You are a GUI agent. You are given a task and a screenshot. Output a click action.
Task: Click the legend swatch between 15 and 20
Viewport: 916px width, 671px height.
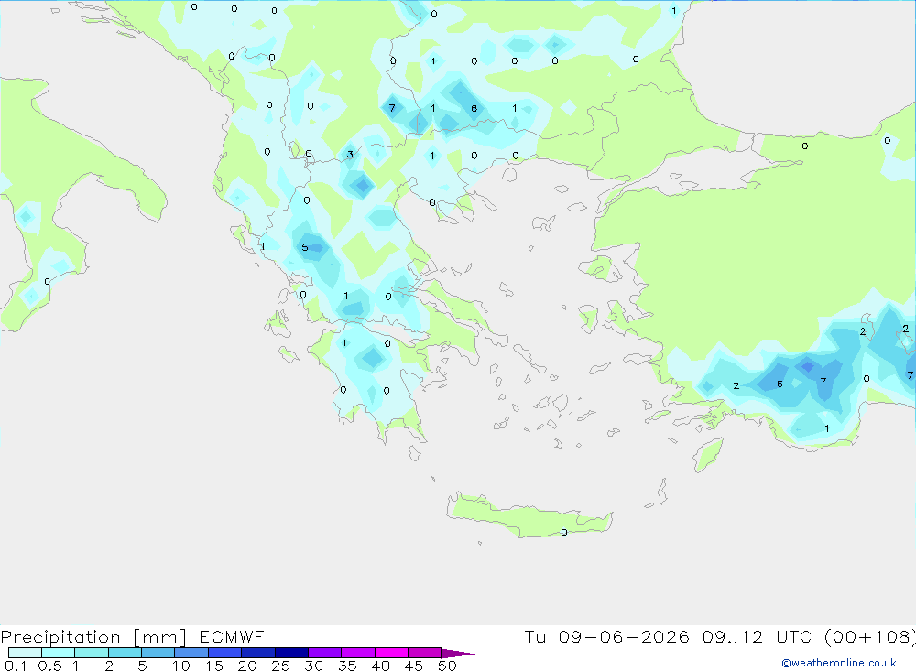pyautogui.click(x=225, y=653)
